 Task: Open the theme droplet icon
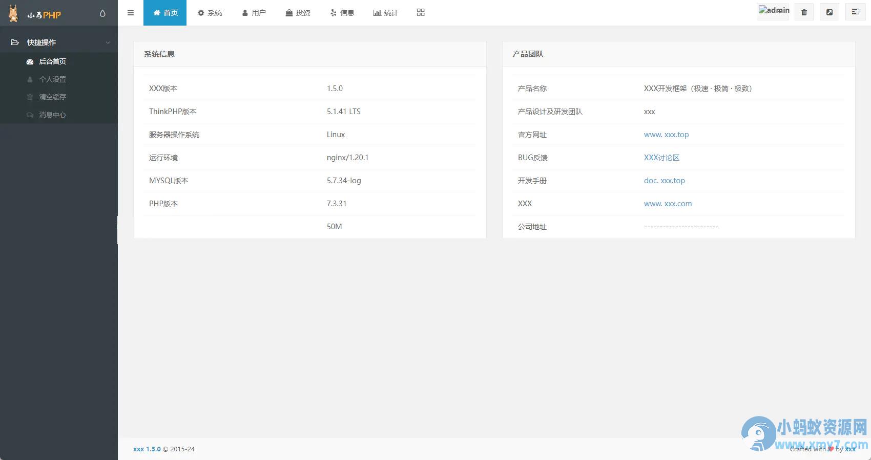pyautogui.click(x=102, y=13)
